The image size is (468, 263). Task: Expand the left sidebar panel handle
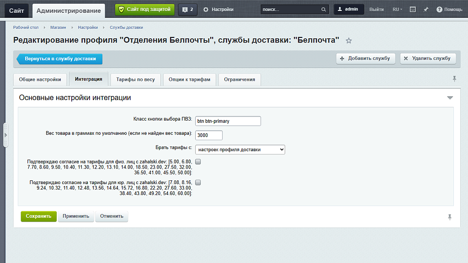pyautogui.click(x=5, y=135)
